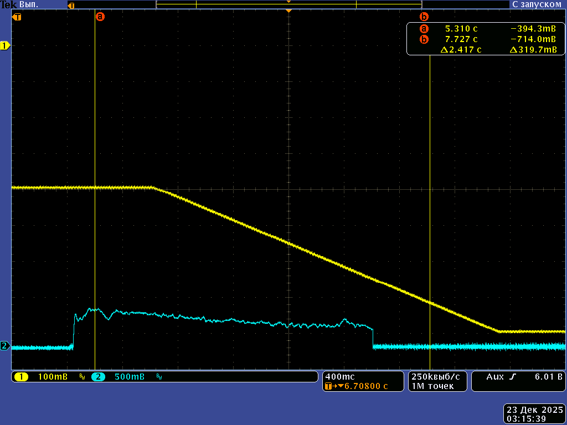Click the orange T marker in the overview bar
The height and width of the screenshot is (425, 567).
pyautogui.click(x=71, y=5)
